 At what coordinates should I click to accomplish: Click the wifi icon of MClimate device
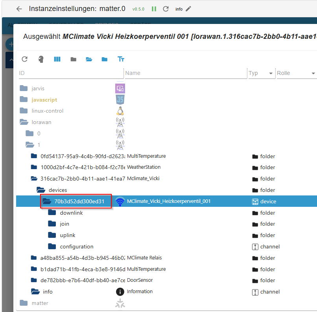(120, 201)
